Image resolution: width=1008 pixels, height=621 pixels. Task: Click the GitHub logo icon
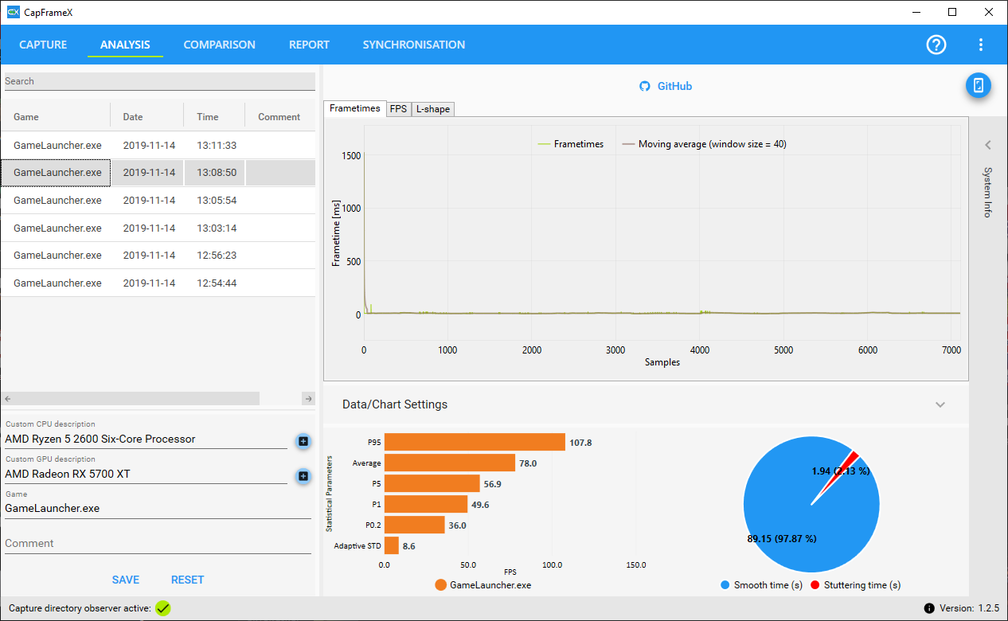[645, 86]
